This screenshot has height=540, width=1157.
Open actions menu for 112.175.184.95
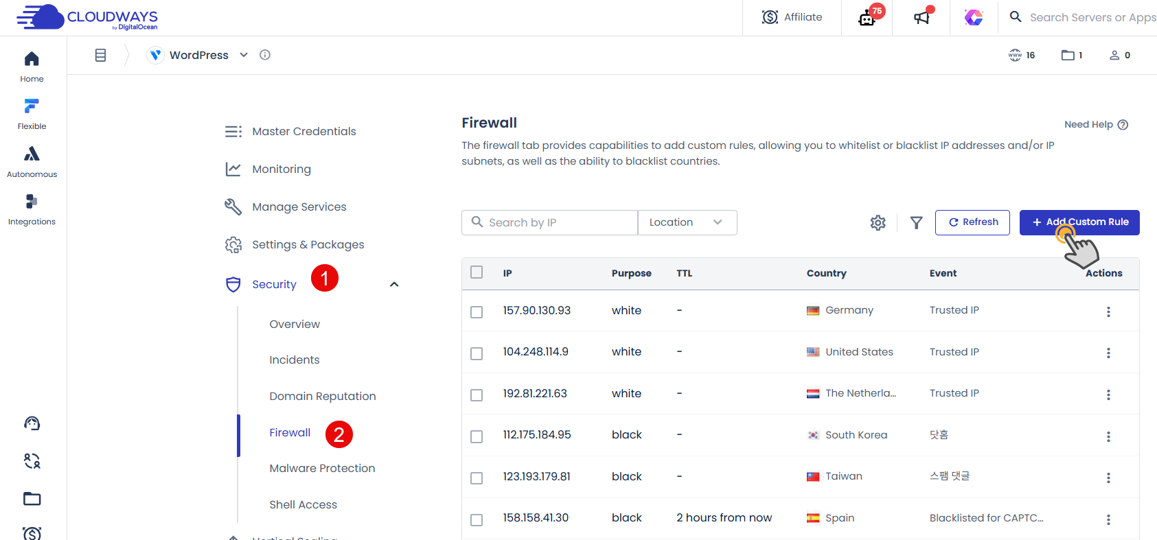pos(1108,436)
